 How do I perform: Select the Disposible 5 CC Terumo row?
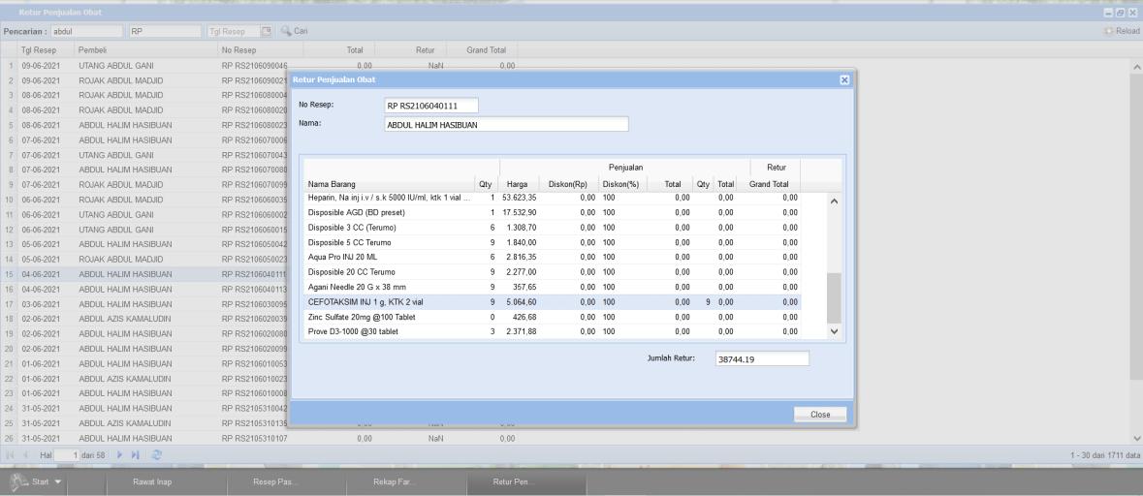click(x=553, y=242)
